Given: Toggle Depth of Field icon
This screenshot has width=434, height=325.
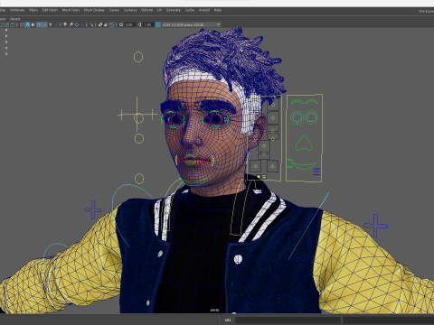Looking at the screenshot, I should 83,24.
